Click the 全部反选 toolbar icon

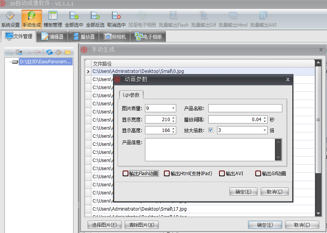(95, 16)
